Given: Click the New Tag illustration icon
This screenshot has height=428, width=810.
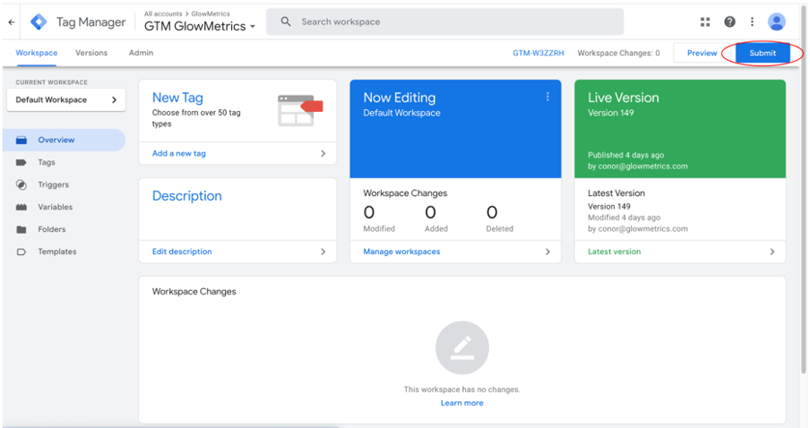Looking at the screenshot, I should pos(300,110).
